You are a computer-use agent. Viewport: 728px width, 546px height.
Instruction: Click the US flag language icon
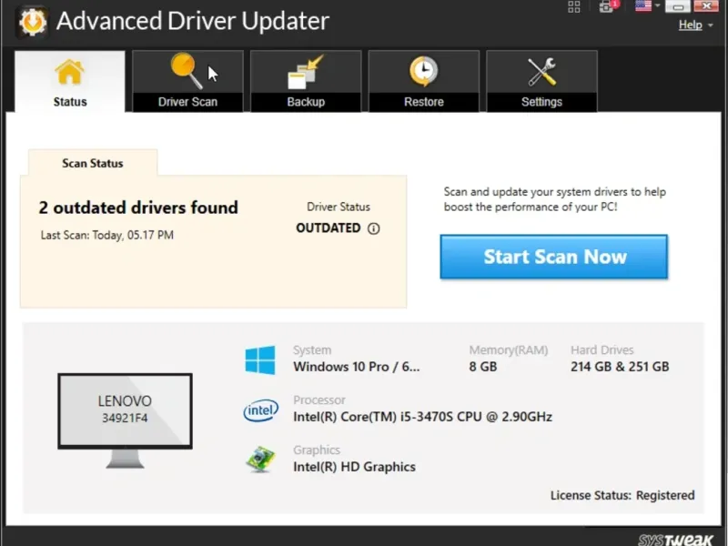click(x=643, y=6)
